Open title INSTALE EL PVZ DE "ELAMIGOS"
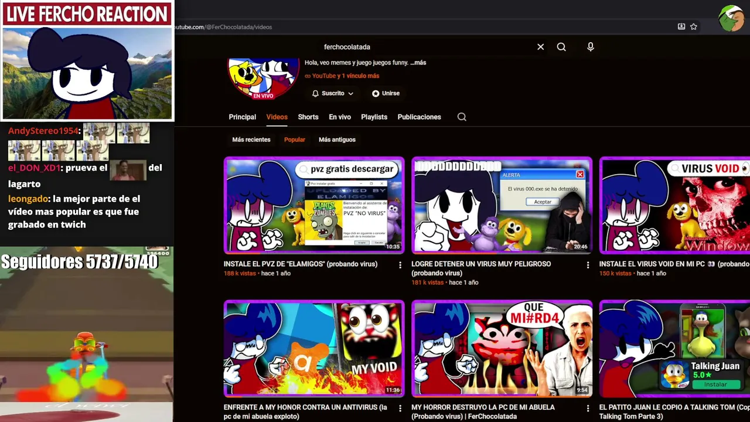Image resolution: width=750 pixels, height=422 pixels. pyautogui.click(x=301, y=264)
